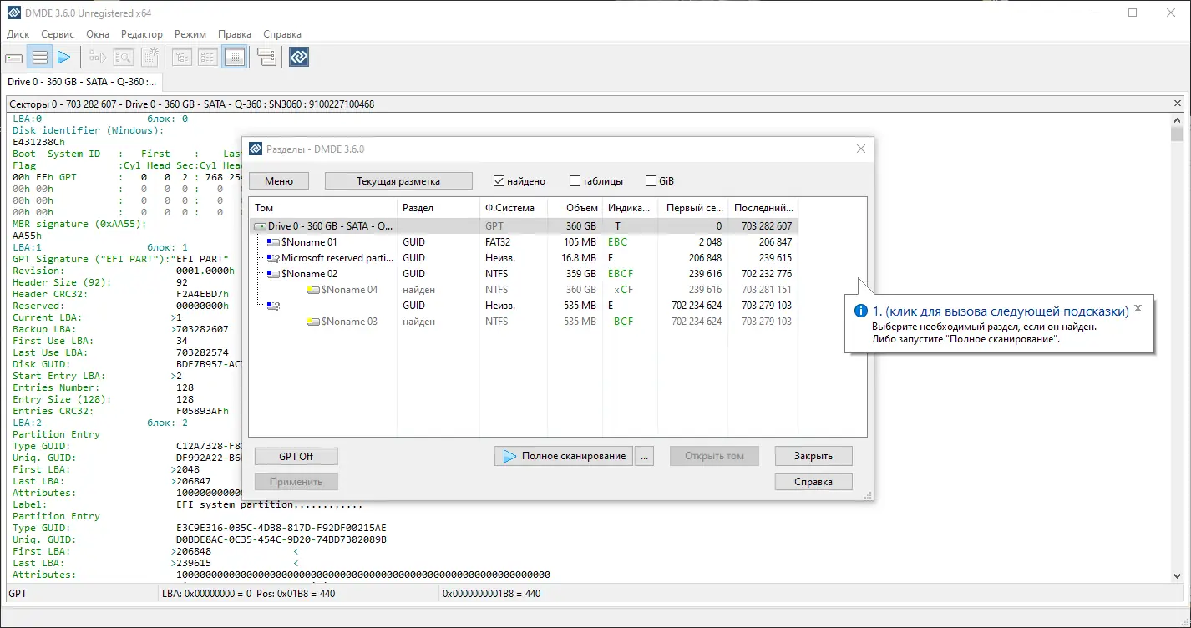Open scan options with the ... button
This screenshot has width=1191, height=628.
click(644, 456)
